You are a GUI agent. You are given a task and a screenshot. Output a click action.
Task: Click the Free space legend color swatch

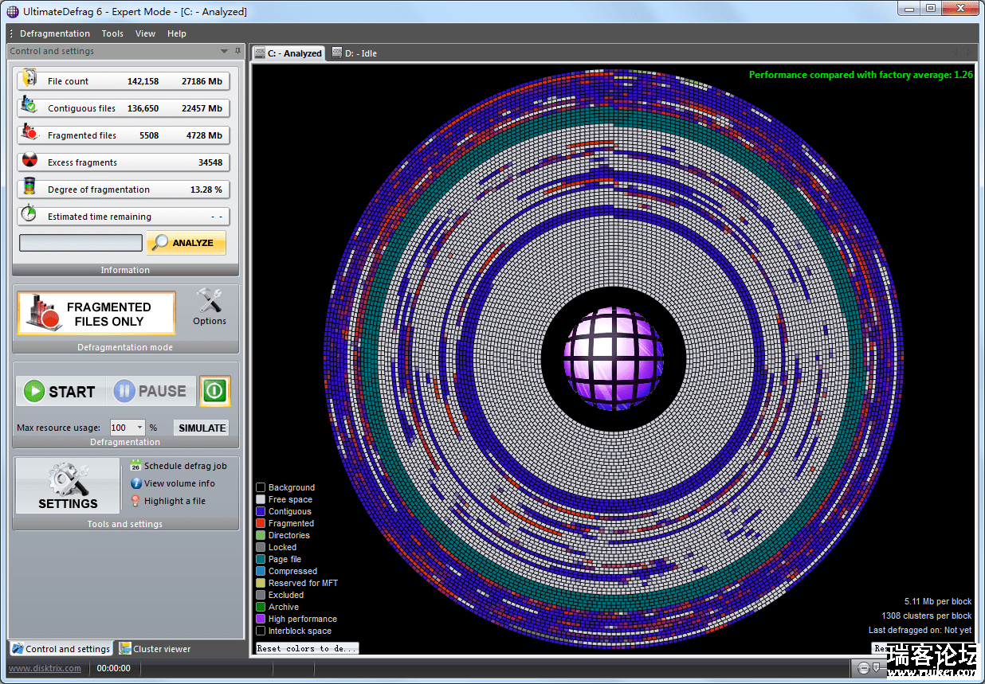261,499
